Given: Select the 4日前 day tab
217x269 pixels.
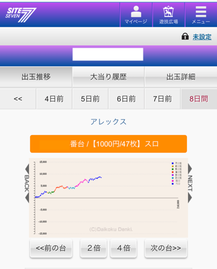Looking at the screenshot, I should [54, 99].
